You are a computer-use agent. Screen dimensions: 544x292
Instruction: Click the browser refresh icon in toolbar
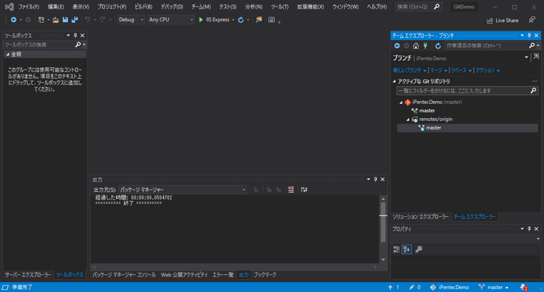[241, 20]
